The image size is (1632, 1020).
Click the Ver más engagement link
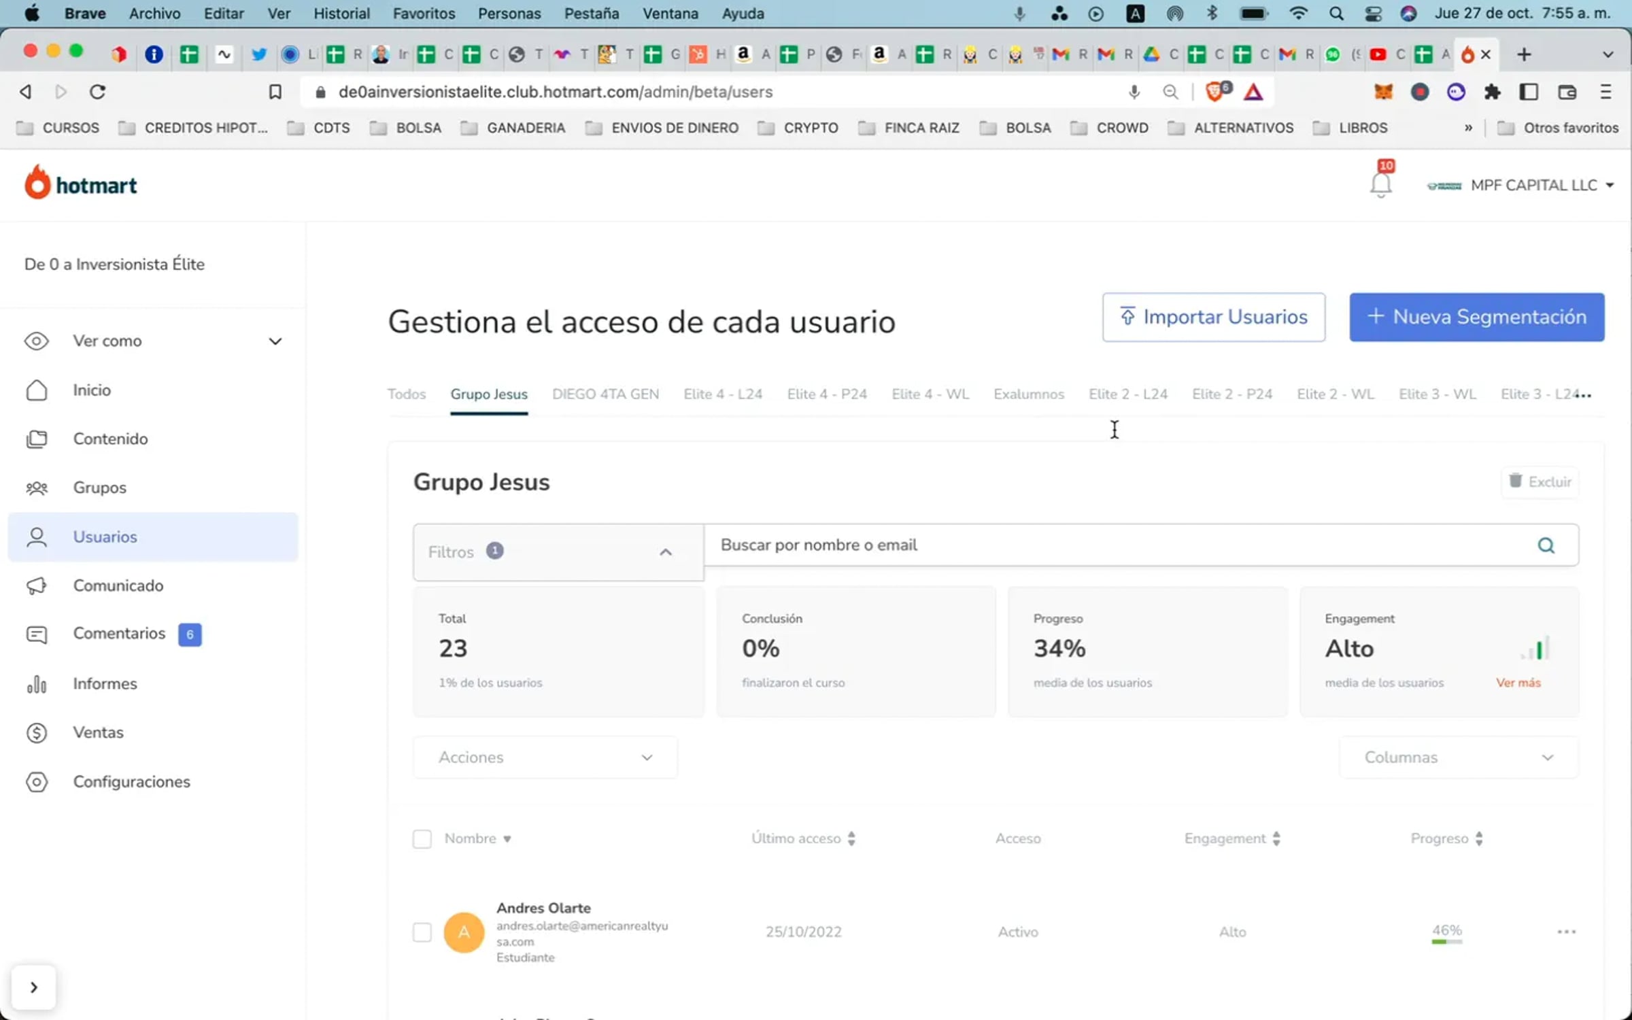pyautogui.click(x=1518, y=683)
